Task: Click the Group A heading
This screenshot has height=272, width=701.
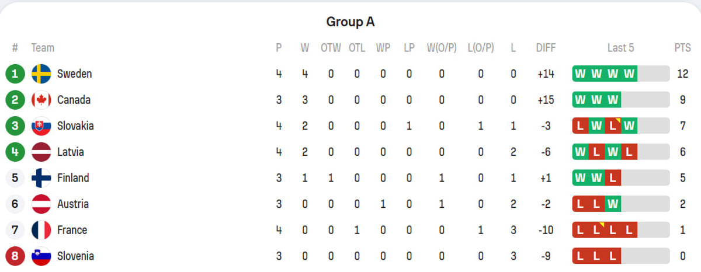Action: (x=350, y=22)
